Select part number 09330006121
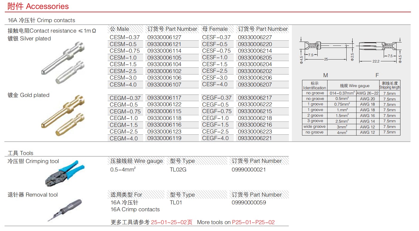This screenshot has width=419, height=231. pyautogui.click(x=164, y=44)
